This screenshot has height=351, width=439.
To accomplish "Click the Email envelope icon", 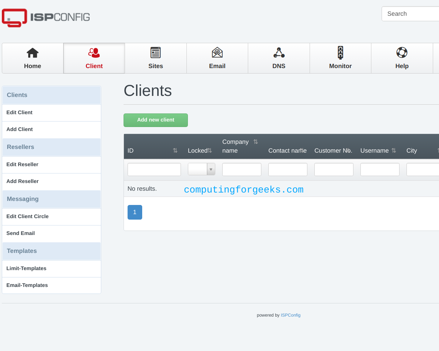I will pos(217,53).
